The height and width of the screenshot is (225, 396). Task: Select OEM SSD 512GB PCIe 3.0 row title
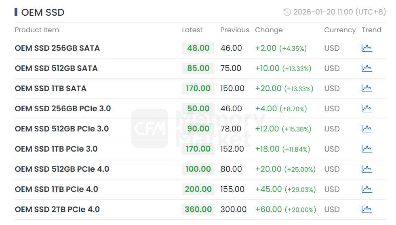tap(61, 129)
